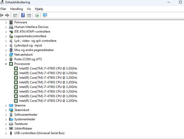
Task: Expand the Human Interface Devices node
Action: point(6,27)
